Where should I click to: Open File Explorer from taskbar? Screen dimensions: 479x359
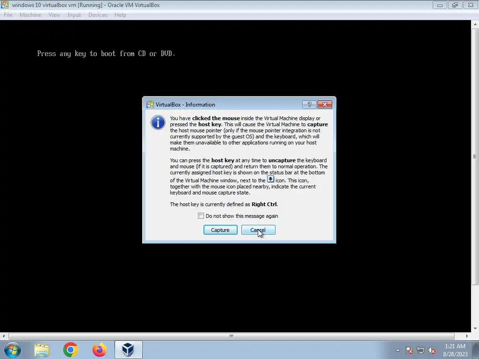tap(42, 350)
